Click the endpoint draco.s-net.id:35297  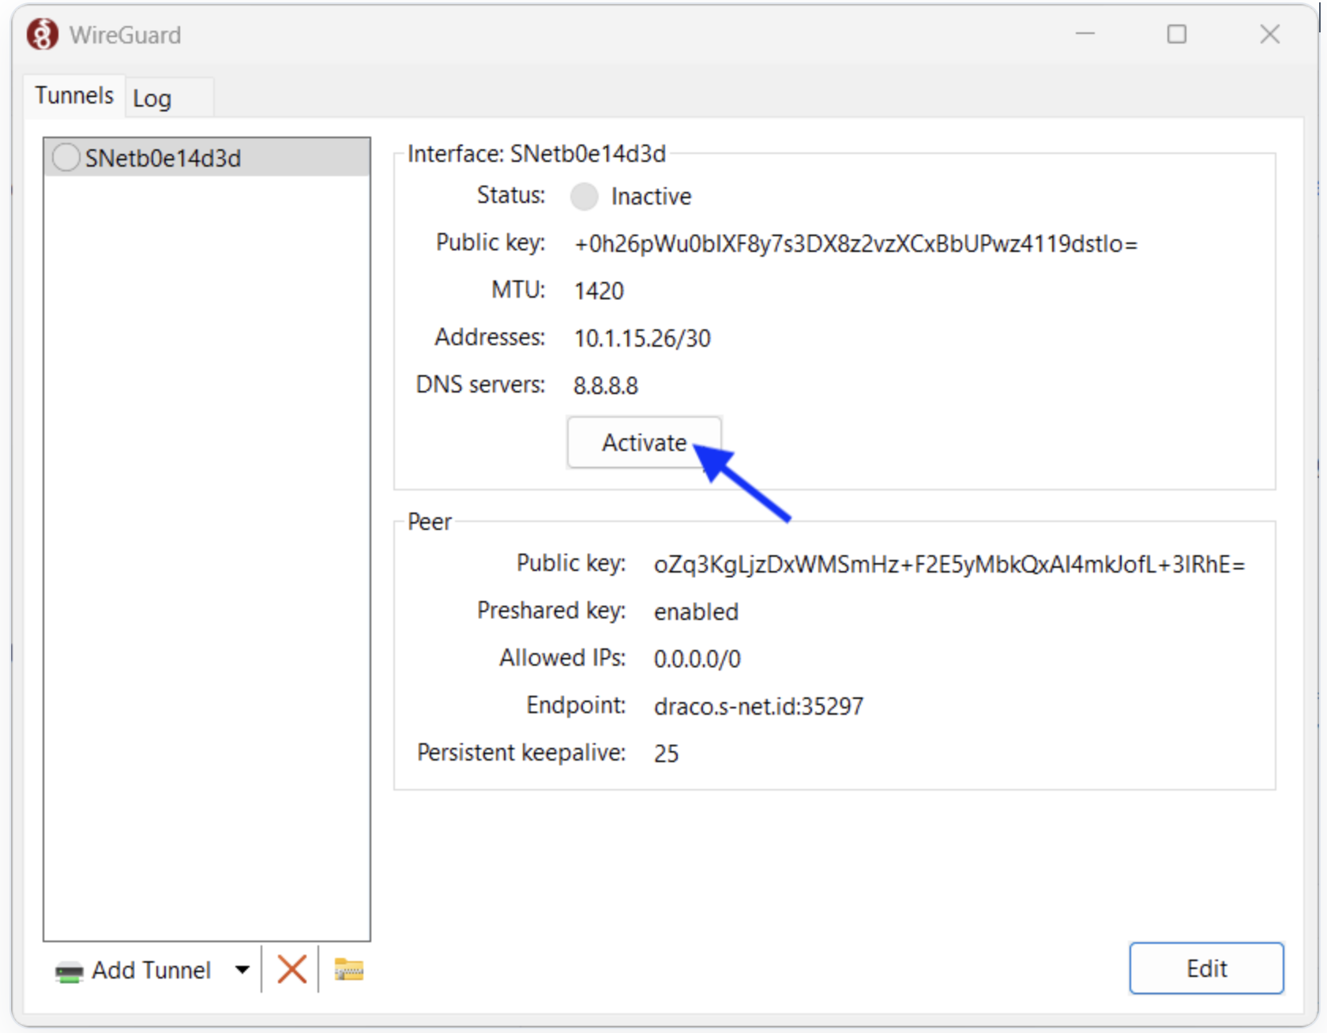tap(758, 706)
